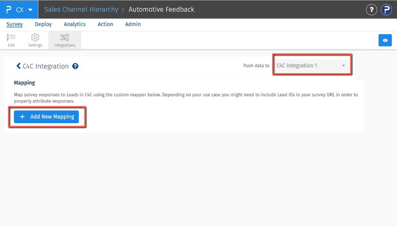The width and height of the screenshot is (397, 226).
Task: Open the Edit survey toolbar item
Action: coord(11,40)
